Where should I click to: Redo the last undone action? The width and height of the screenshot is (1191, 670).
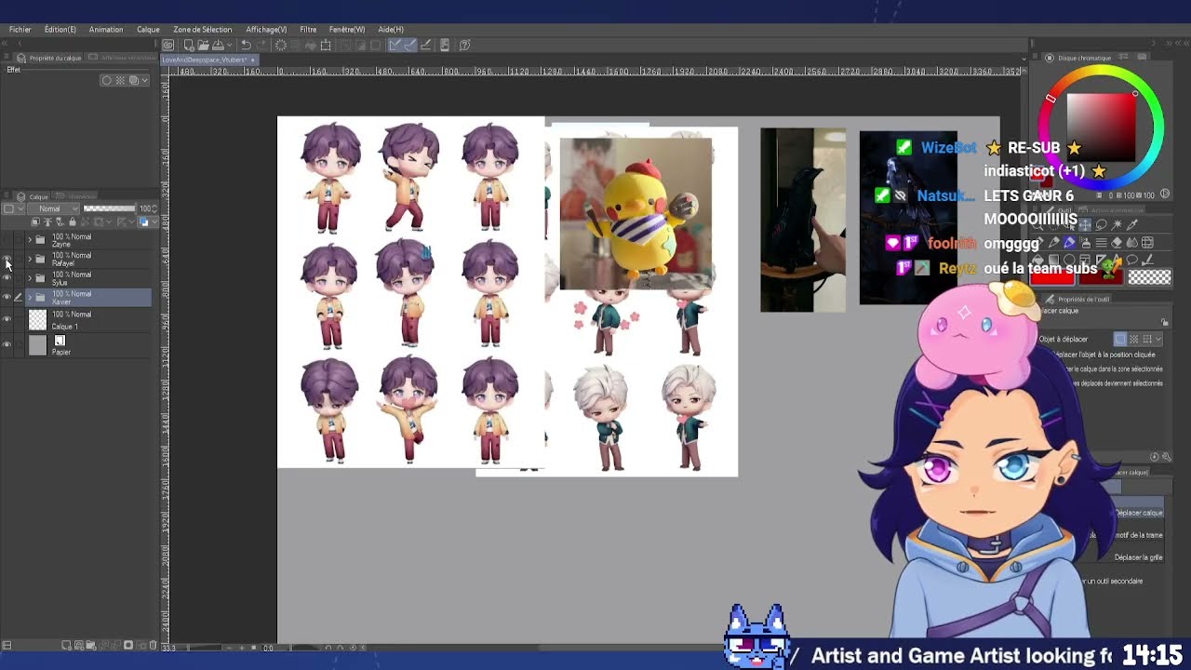(x=261, y=45)
